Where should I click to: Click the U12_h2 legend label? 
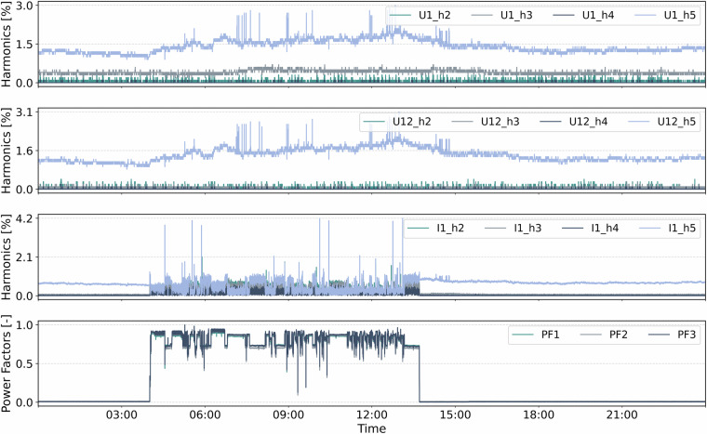point(412,122)
